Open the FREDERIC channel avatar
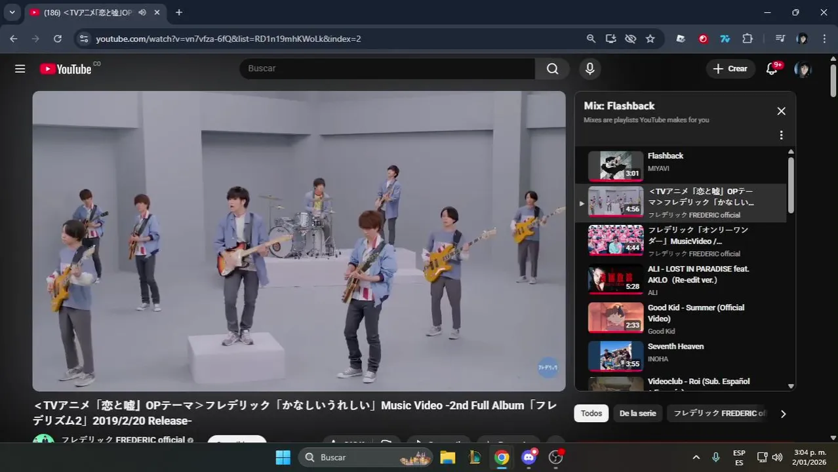The width and height of the screenshot is (838, 472). (44, 439)
